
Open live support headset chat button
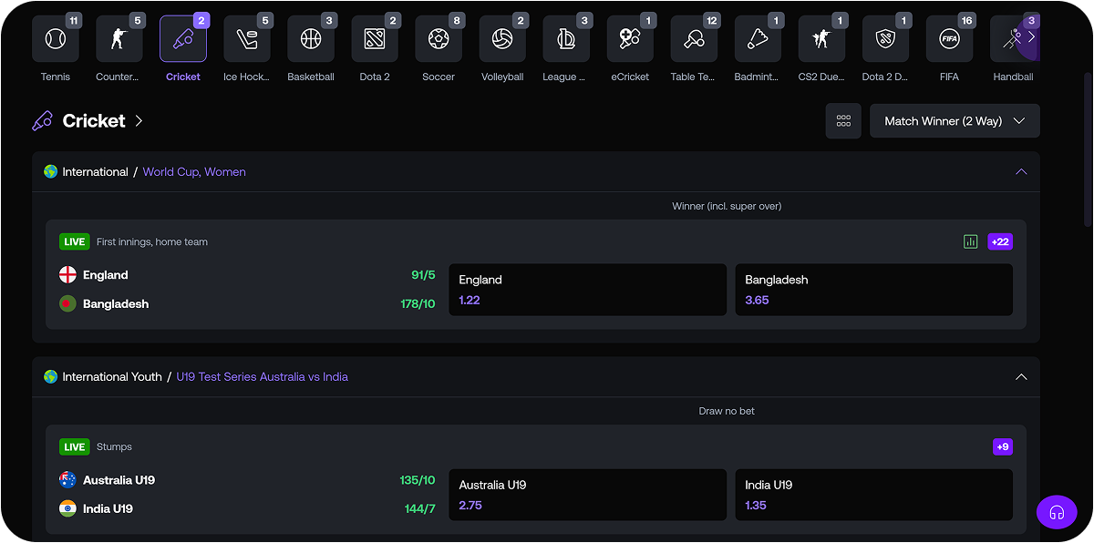click(1057, 512)
